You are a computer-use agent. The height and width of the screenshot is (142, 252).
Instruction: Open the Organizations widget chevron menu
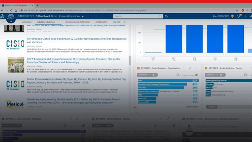click(196, 68)
